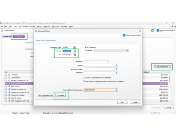The width and height of the screenshot is (176, 132).
Task: Click Cancel button in the main window
Action: point(169,107)
